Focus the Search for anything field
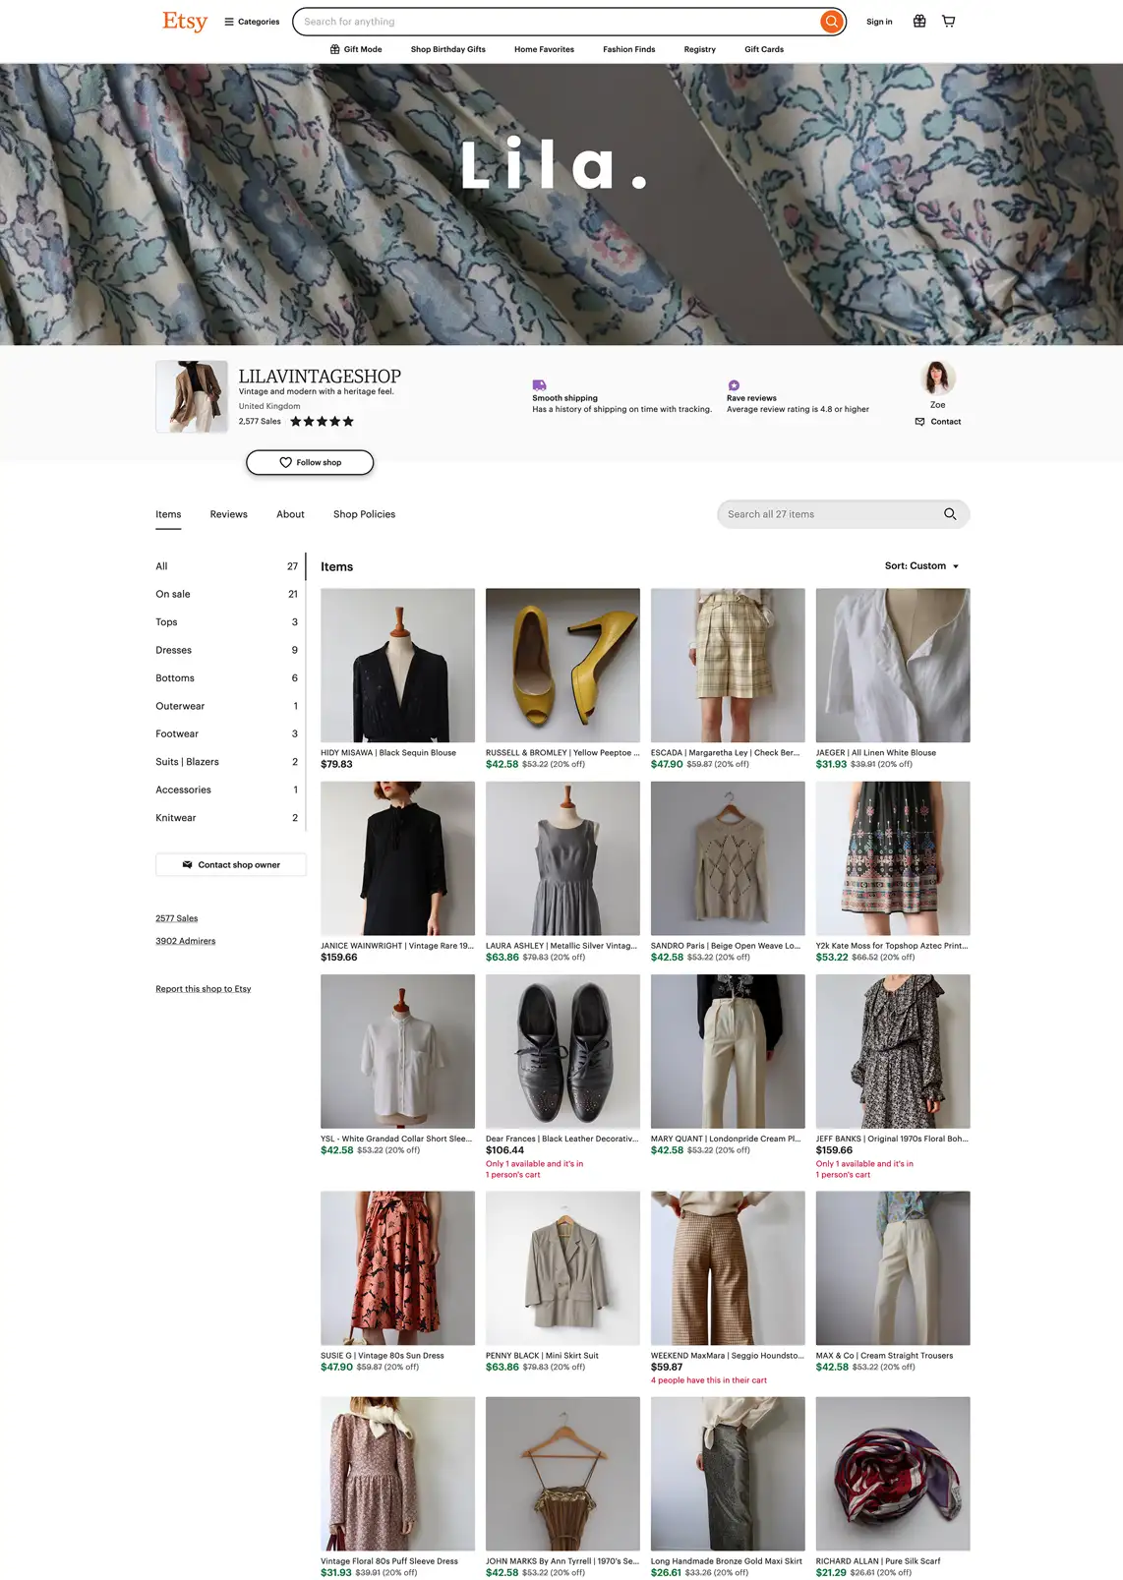The height and width of the screenshot is (1580, 1123). point(557,22)
